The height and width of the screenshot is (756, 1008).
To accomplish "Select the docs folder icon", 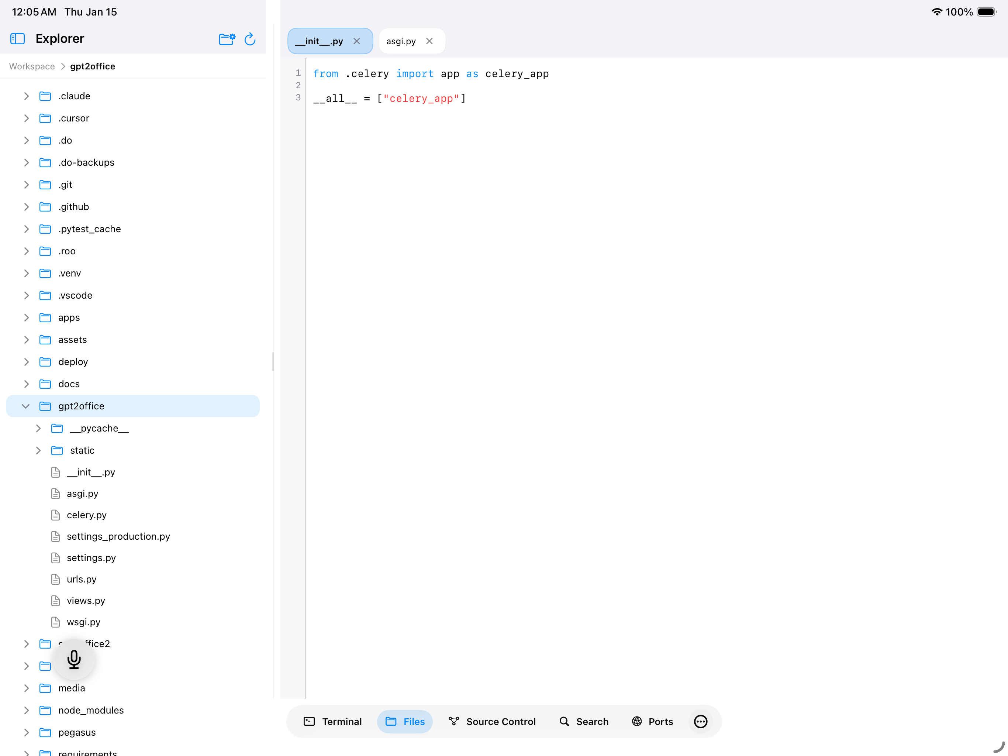I will pos(45,384).
